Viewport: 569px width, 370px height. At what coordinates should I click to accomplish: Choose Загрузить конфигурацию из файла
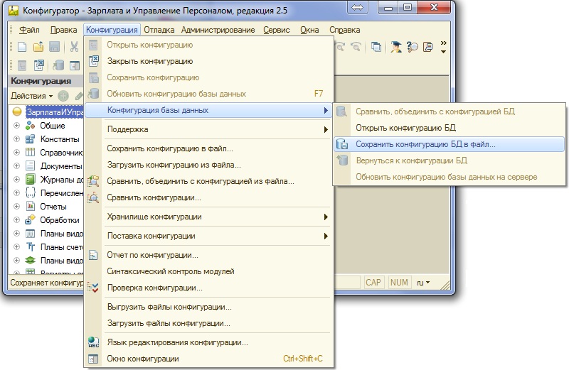pos(208,165)
